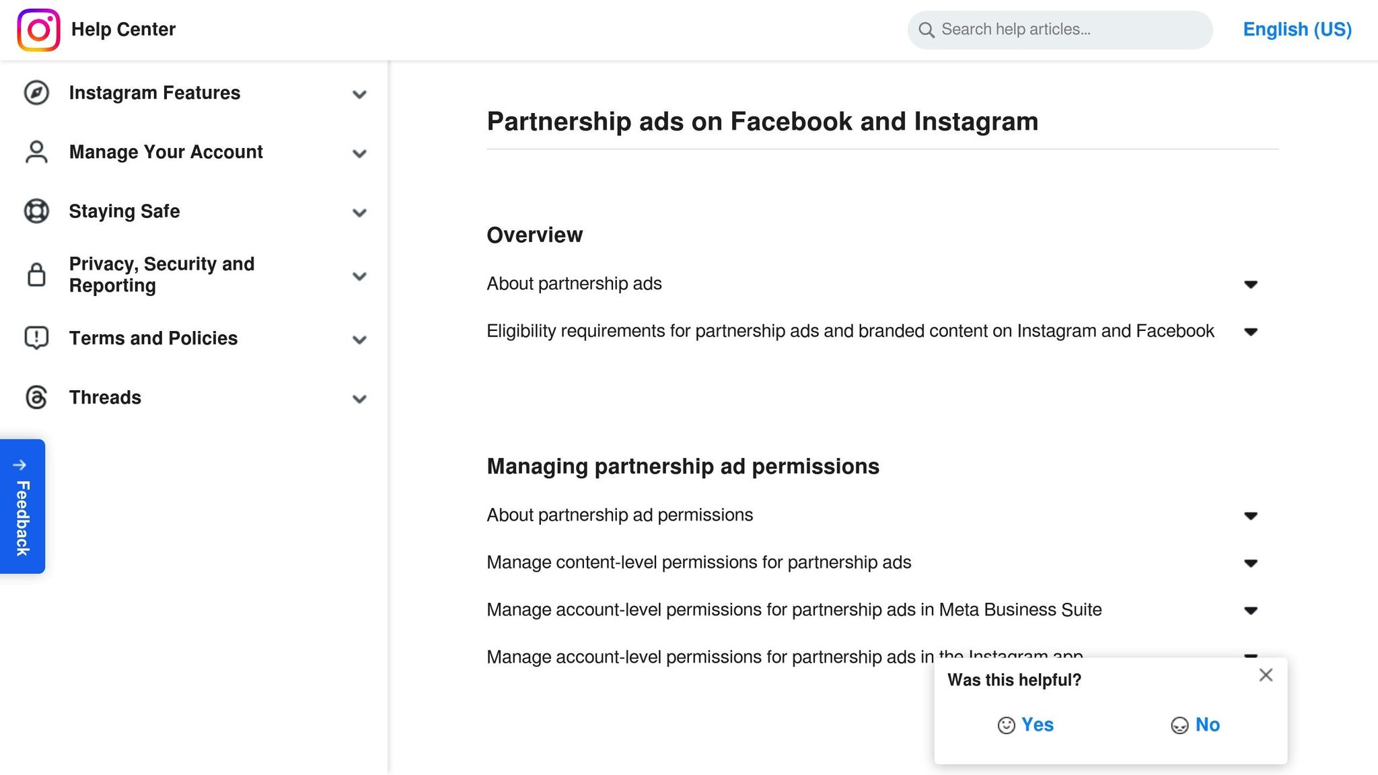The image size is (1378, 775).
Task: Select the Privacy, Security and Reporting lock icon
Action: 36,274
